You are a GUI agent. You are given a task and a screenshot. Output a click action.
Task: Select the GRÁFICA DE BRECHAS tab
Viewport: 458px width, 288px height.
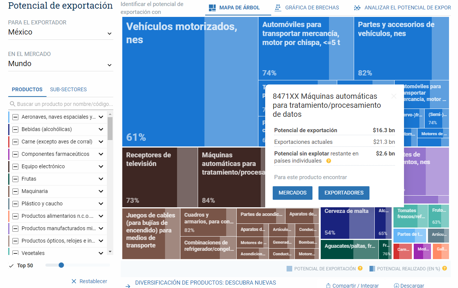[x=312, y=8]
